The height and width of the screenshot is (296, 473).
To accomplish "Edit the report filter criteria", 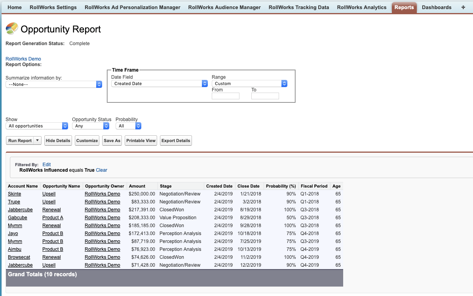I will coord(46,164).
